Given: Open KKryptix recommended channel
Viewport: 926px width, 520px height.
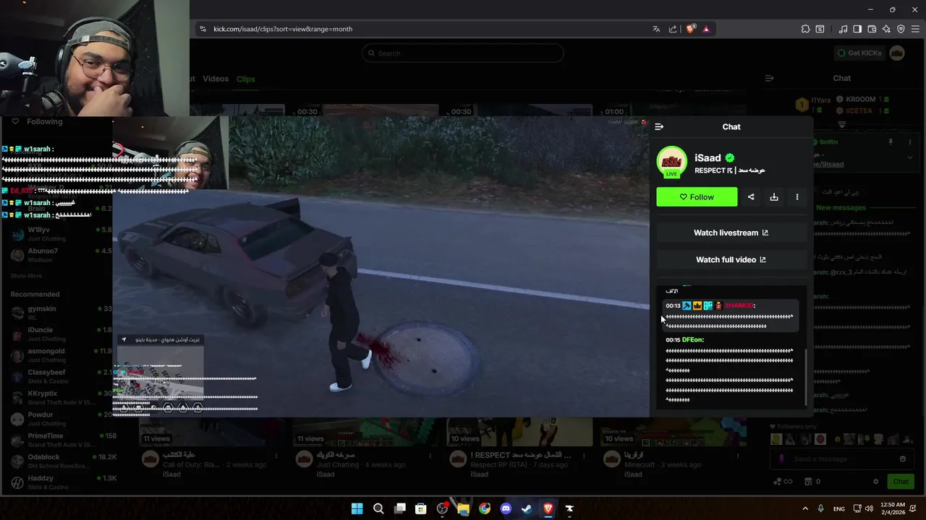Looking at the screenshot, I should point(61,397).
